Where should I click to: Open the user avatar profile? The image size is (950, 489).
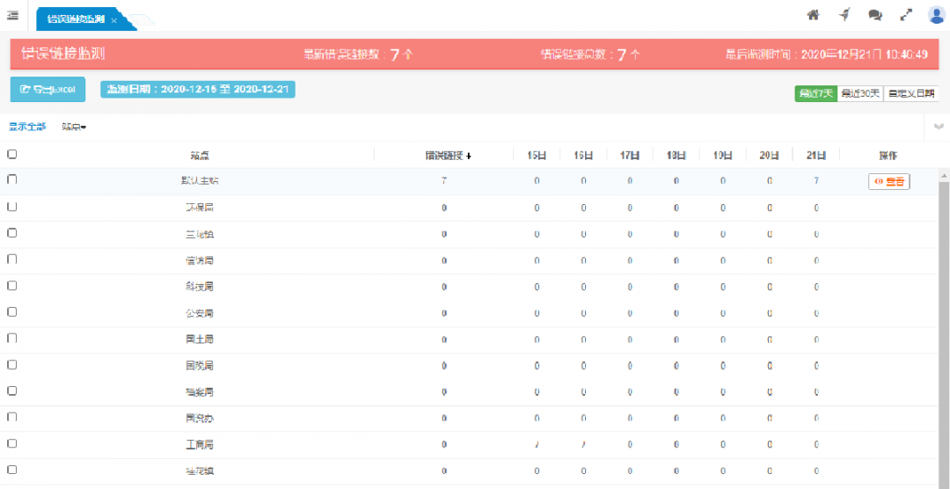click(x=936, y=15)
